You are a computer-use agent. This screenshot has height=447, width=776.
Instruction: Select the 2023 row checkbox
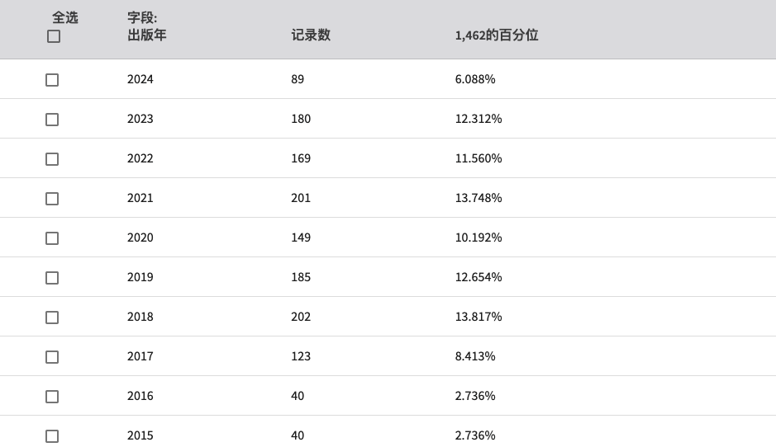point(52,120)
